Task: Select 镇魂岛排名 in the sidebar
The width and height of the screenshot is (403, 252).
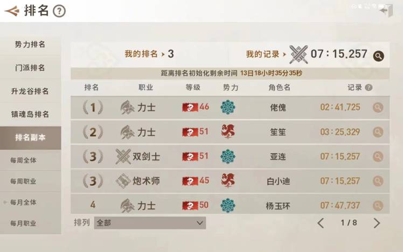Action: point(30,114)
